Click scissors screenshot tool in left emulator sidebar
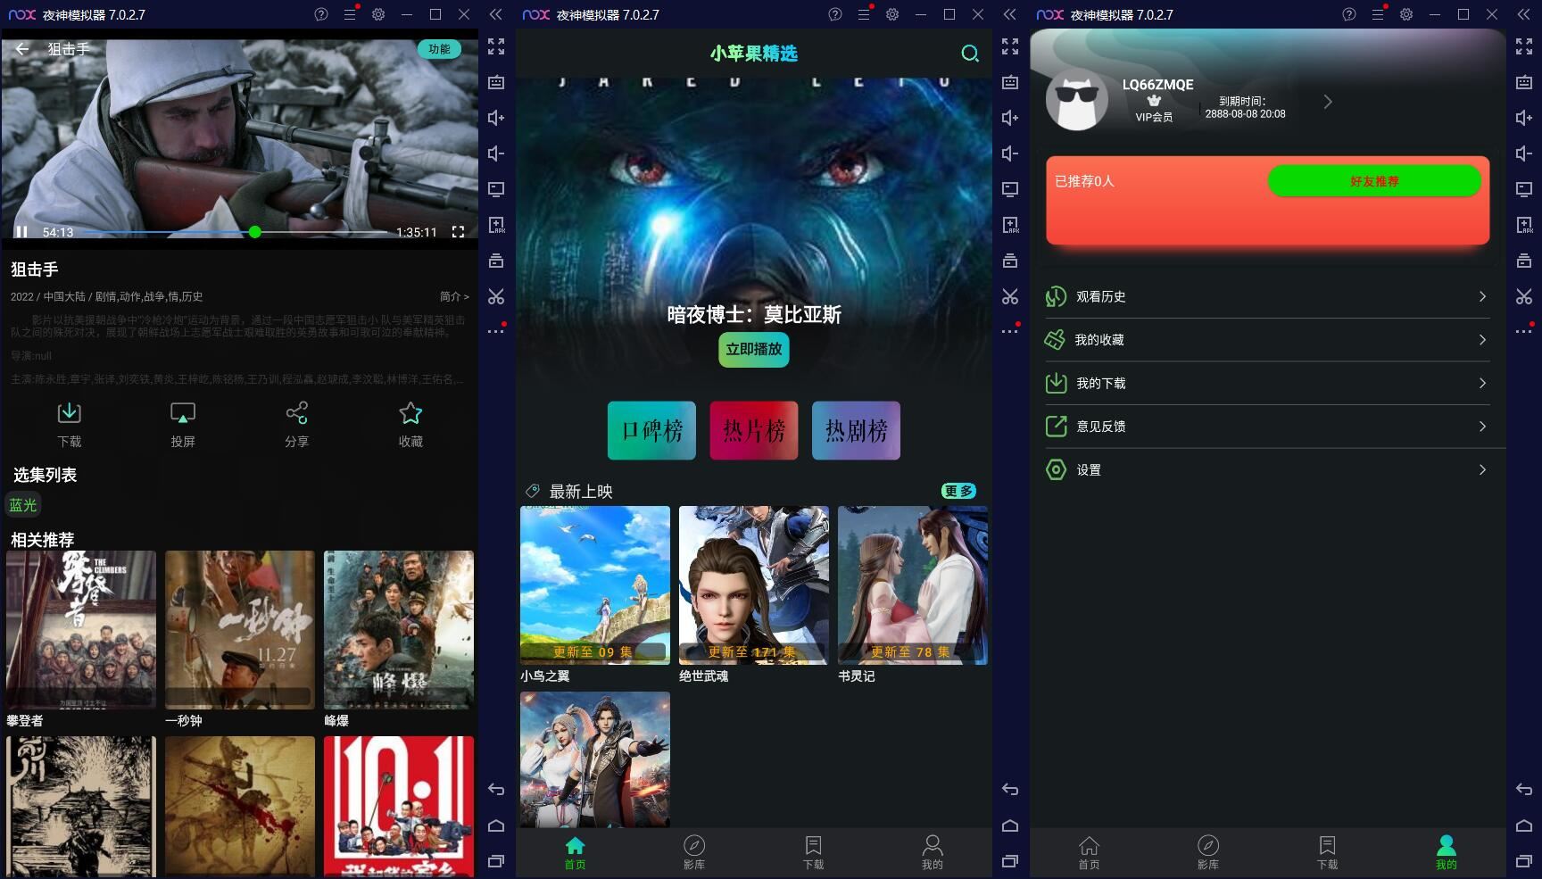Screen dimensions: 1542x879 [496, 296]
